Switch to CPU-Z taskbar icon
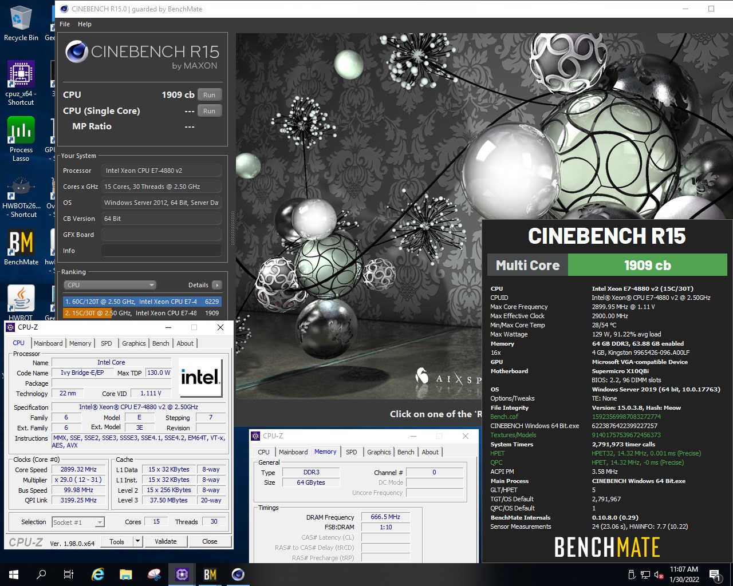The width and height of the screenshot is (733, 586). [182, 575]
